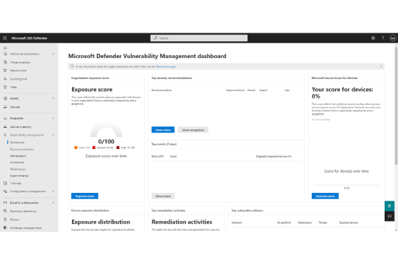Screen dimensions: 398x265
Task: Click the Endpoints icon in the sidebar
Action: tap(5, 118)
